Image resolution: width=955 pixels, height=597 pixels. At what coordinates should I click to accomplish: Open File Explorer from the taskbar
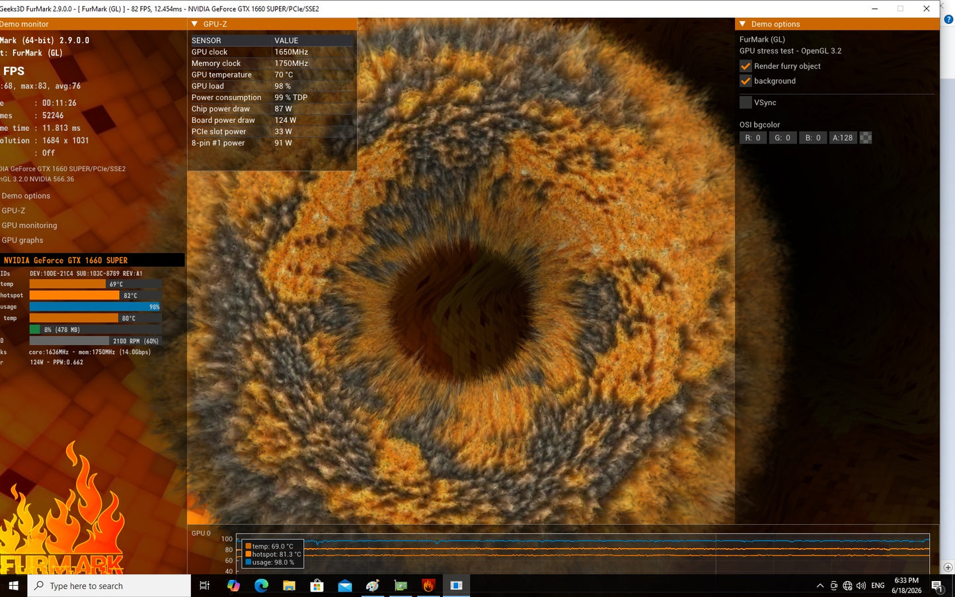tap(289, 586)
